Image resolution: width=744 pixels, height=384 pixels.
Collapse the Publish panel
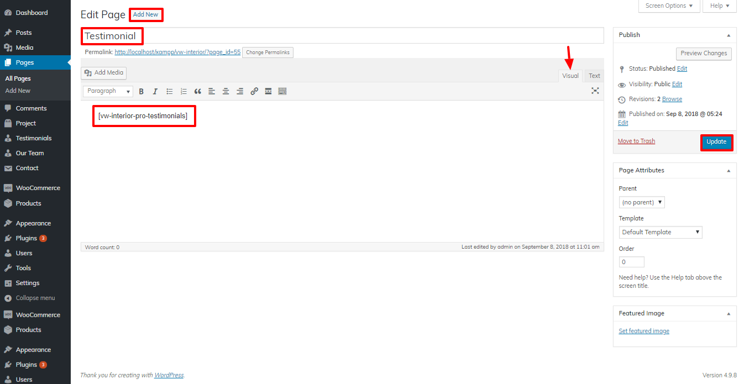(x=728, y=35)
